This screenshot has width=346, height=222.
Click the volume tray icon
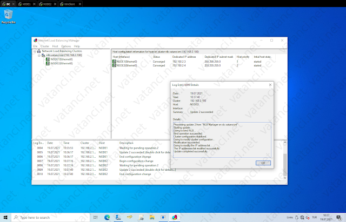click(x=308, y=218)
